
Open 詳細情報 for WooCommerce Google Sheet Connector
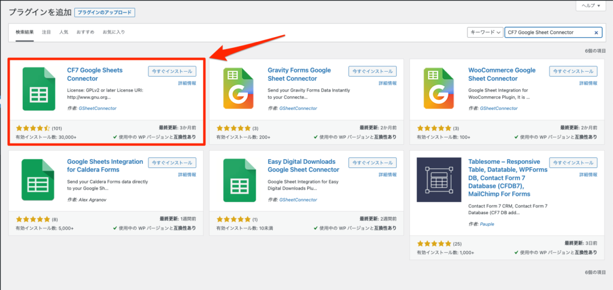click(588, 83)
